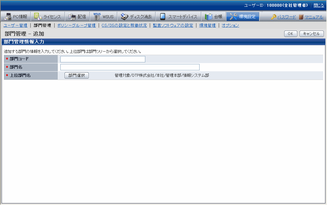The image size is (327, 205).
Task: Click the スマートデバイス phone icon
Action: coord(163,17)
